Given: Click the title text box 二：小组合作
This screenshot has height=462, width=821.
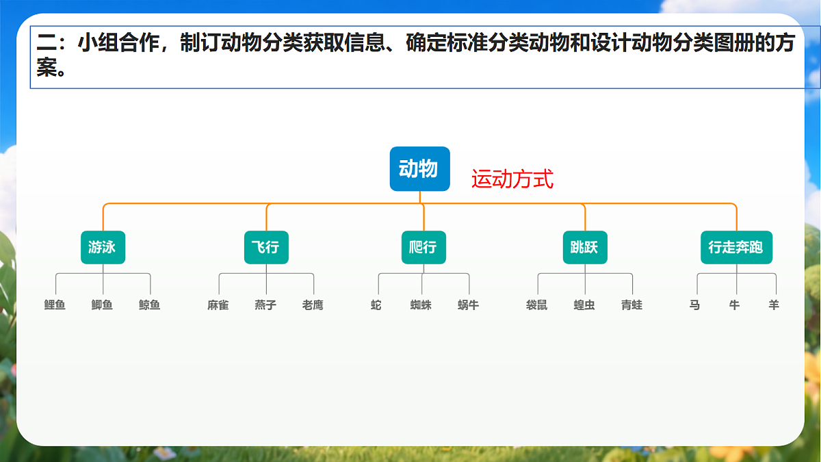Looking at the screenshot, I should pyautogui.click(x=425, y=57).
